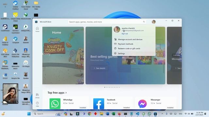This screenshot has height=117, width=209.
Task: Open TeamViewer desktop shortcut
Action: [5, 28]
